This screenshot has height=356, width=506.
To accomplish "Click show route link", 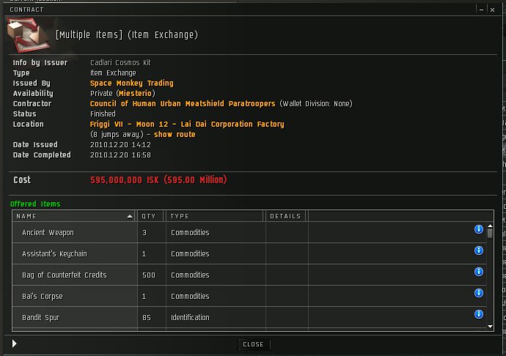I will 175,135.
